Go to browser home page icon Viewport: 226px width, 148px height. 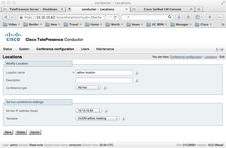[x=188, y=17]
